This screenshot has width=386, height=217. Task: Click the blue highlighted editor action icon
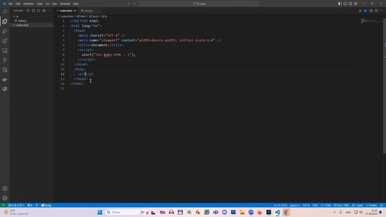[x=365, y=11]
